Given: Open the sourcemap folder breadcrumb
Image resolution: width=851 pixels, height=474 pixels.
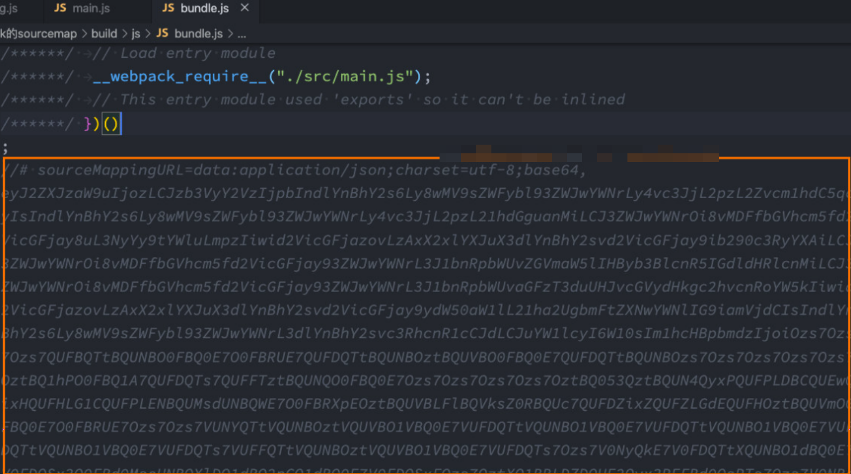Looking at the screenshot, I should point(38,33).
